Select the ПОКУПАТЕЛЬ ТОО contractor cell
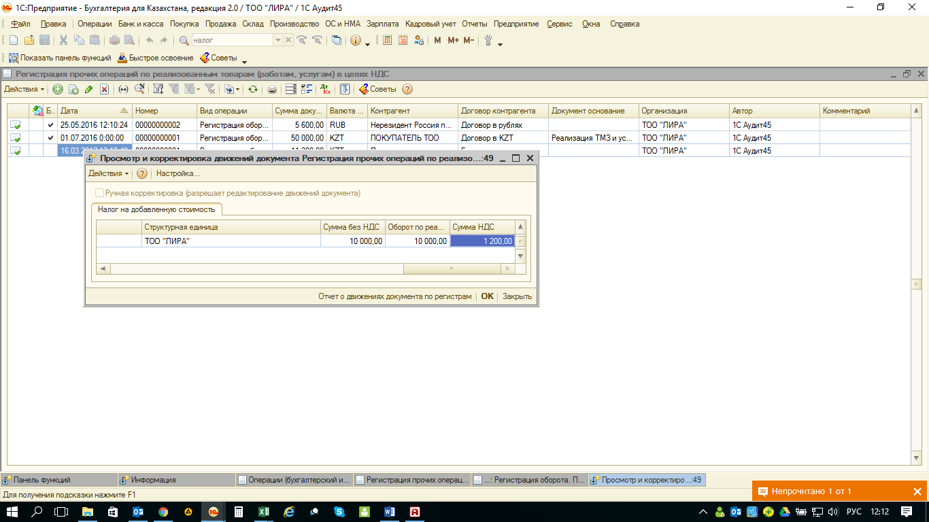The width and height of the screenshot is (929, 522). (x=413, y=138)
